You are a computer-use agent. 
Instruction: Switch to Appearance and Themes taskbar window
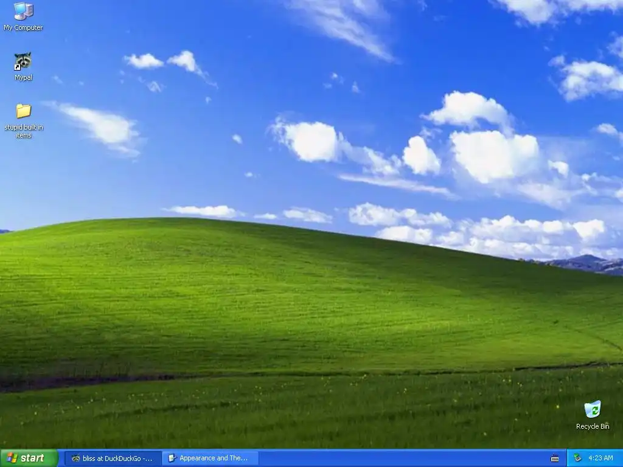(211, 458)
